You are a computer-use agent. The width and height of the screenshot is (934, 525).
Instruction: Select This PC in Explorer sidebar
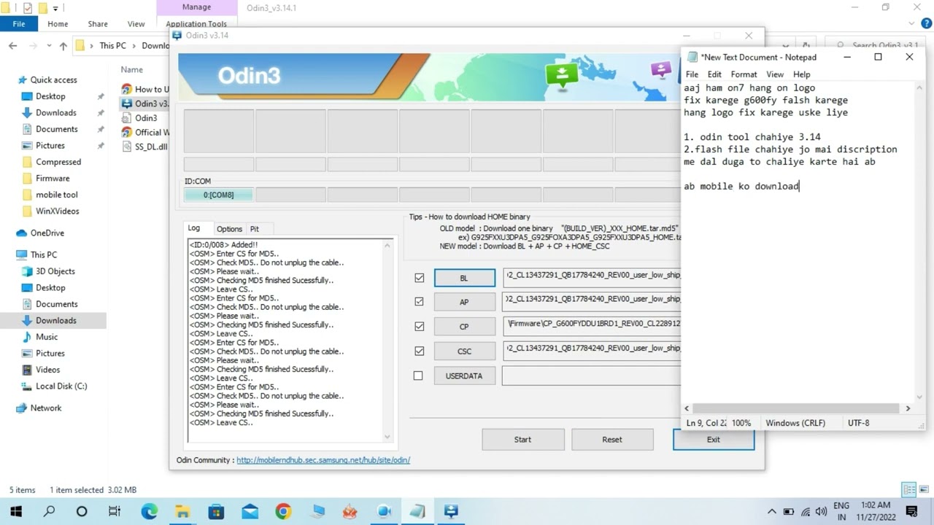coord(43,254)
